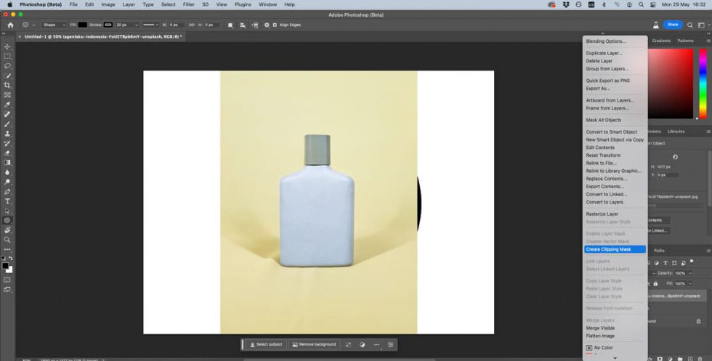Select the Clone Stamp tool
Screen dimensions: 712x361
(x=7, y=134)
